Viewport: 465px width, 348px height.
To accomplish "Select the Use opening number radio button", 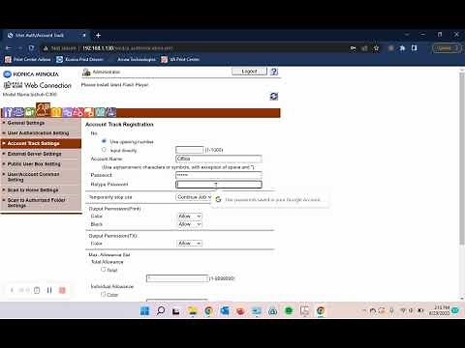I will [x=104, y=141].
